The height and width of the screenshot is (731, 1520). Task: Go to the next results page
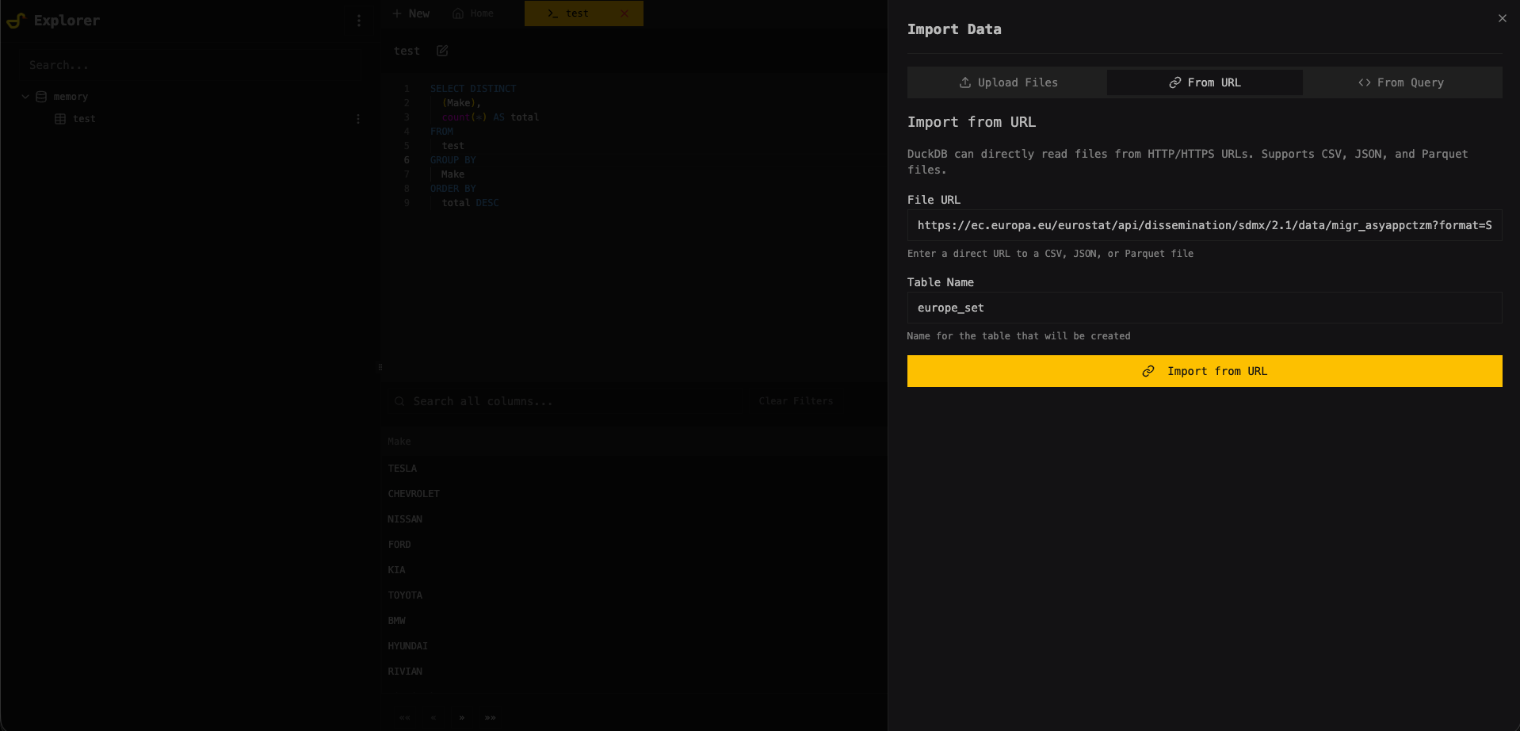pos(461,718)
